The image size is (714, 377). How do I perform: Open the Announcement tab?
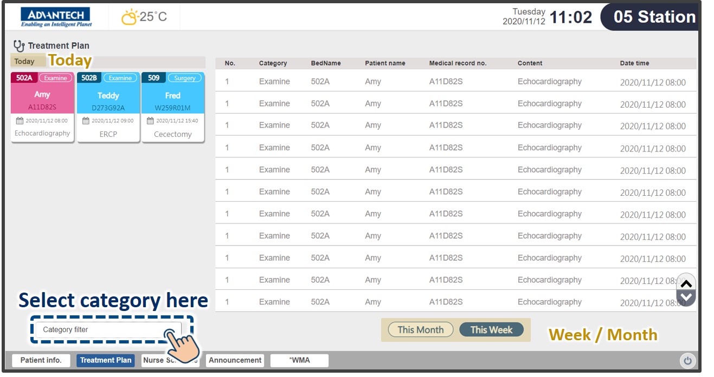pyautogui.click(x=235, y=360)
